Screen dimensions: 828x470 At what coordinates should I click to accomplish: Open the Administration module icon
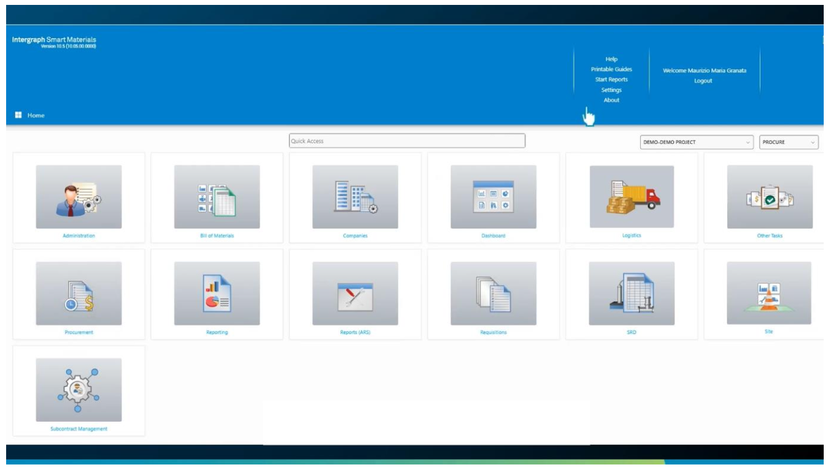(x=79, y=197)
